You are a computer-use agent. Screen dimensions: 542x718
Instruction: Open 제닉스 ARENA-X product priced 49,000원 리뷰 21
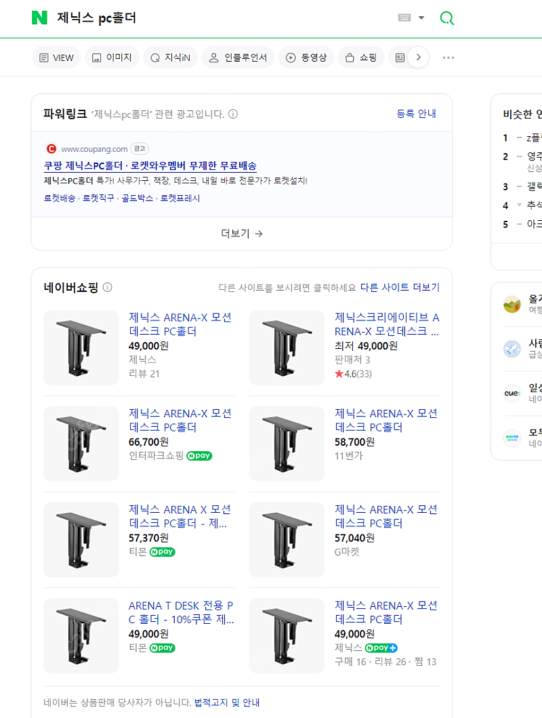click(180, 324)
